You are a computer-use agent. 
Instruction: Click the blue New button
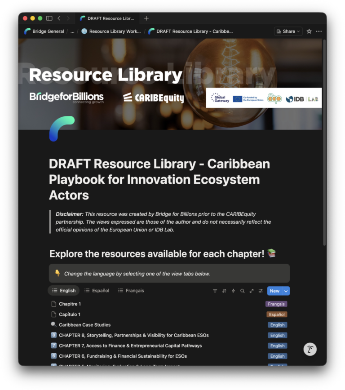coord(274,291)
